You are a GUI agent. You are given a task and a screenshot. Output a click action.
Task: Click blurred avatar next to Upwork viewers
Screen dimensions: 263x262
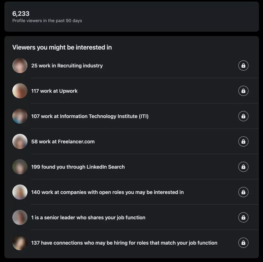coord(20,91)
